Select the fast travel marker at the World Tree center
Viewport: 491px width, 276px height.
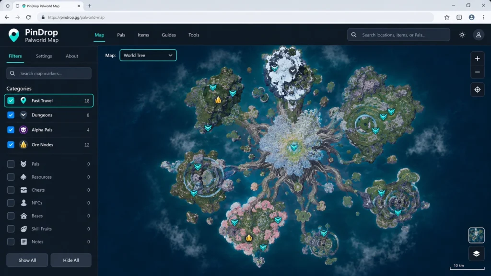[294, 147]
